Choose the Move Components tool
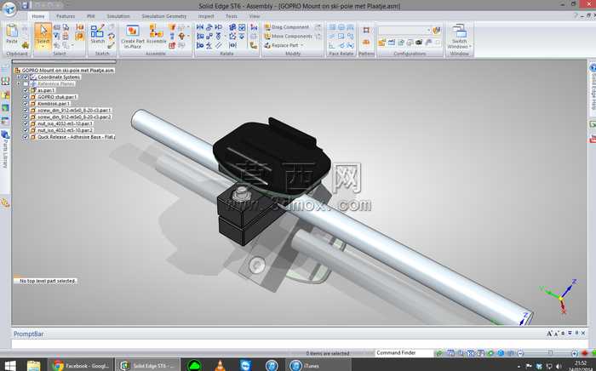Screen dimensions: 596x371 (288, 36)
